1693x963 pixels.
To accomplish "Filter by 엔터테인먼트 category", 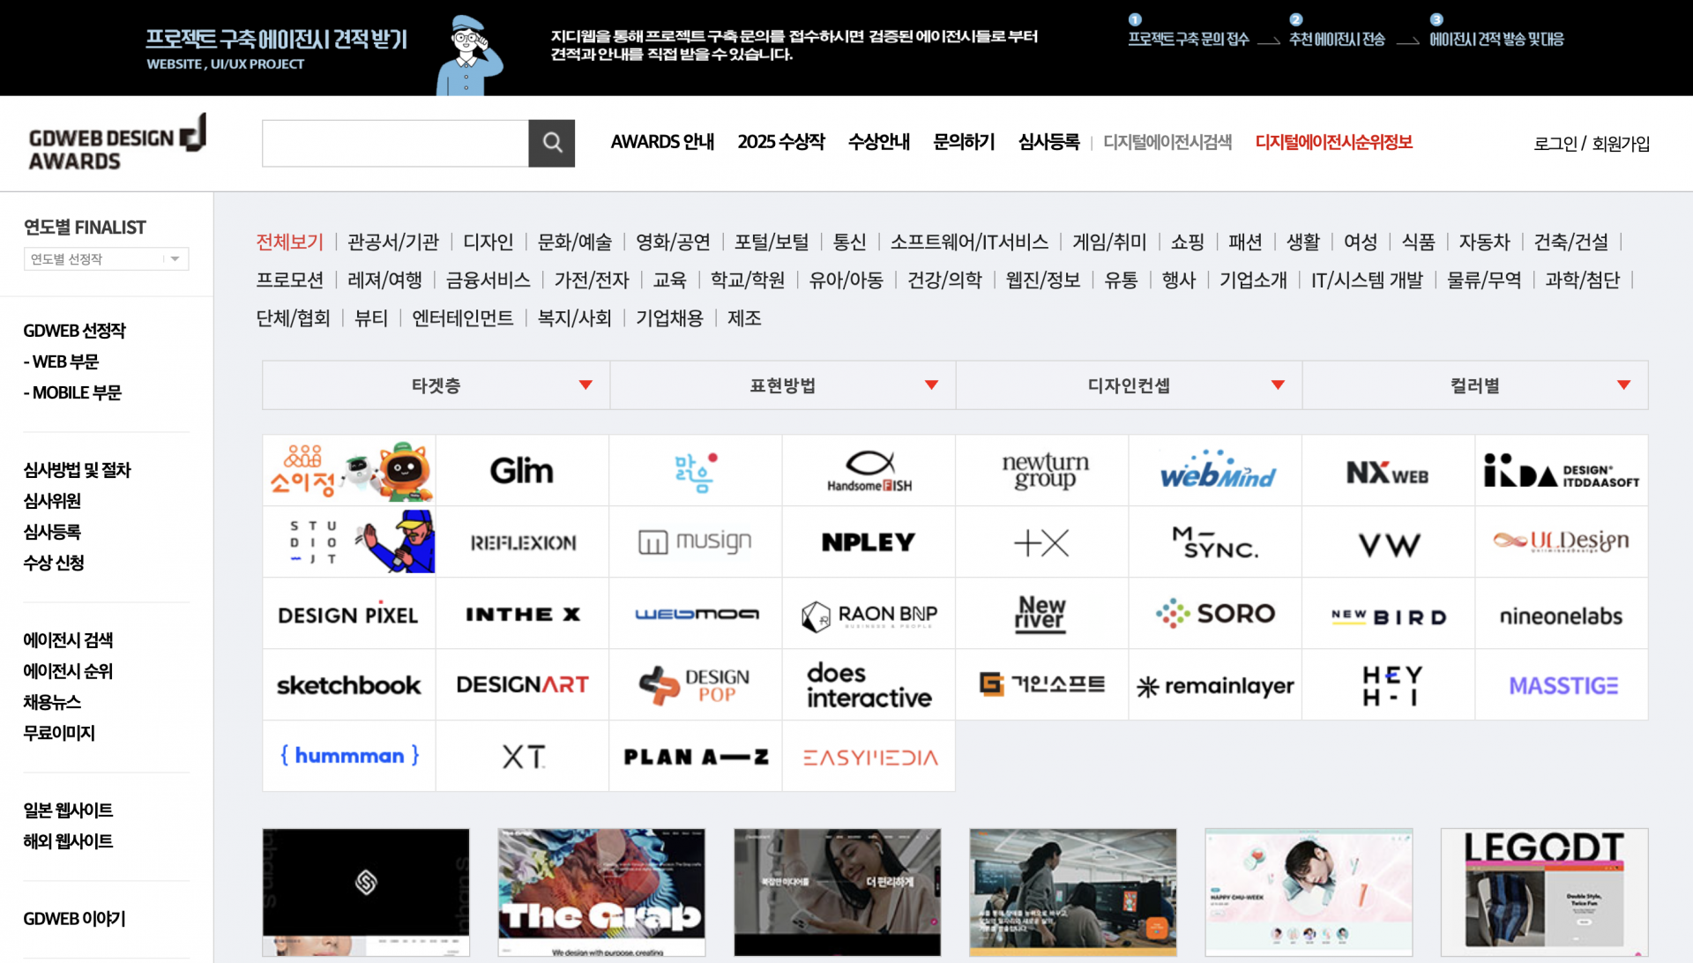I will pyautogui.click(x=463, y=317).
